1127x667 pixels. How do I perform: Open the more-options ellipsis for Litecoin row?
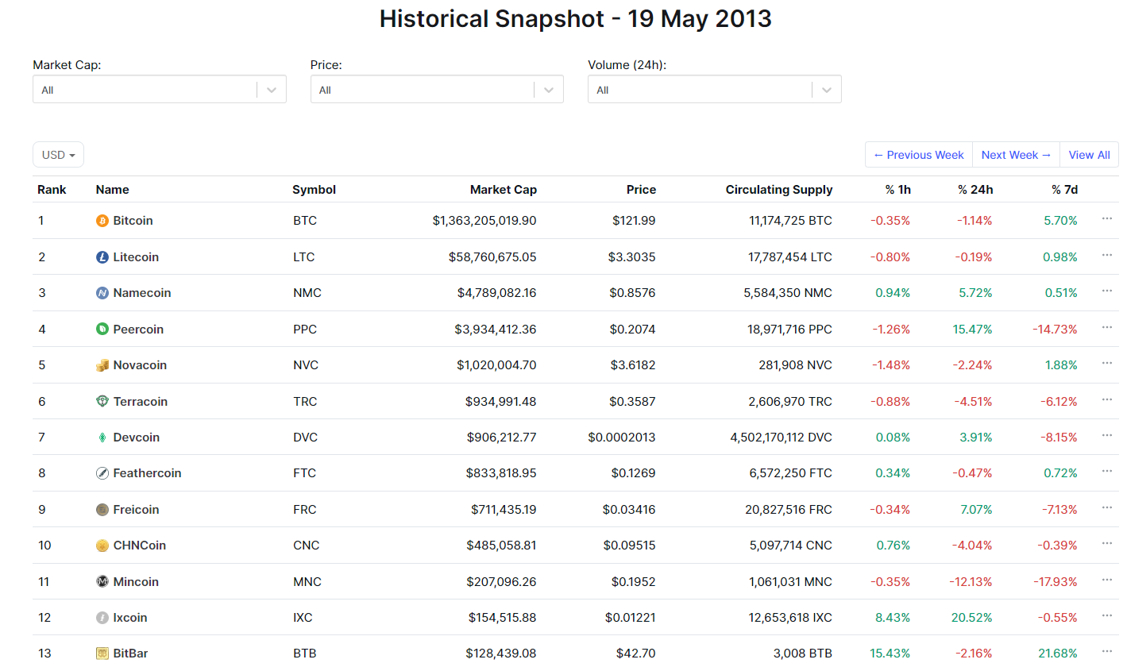coord(1107,255)
